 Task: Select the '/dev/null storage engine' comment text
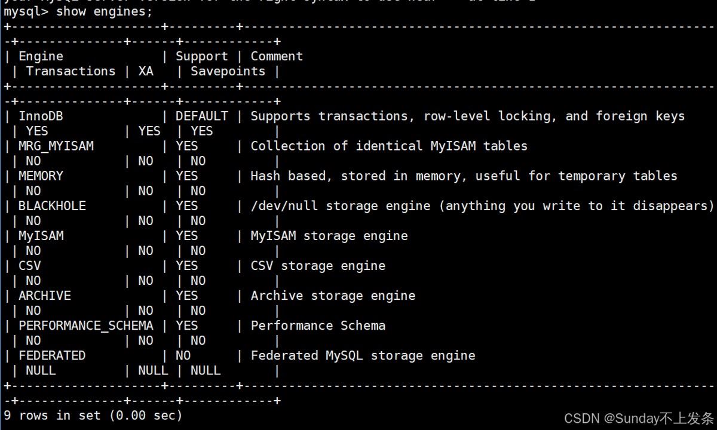pyautogui.click(x=340, y=206)
